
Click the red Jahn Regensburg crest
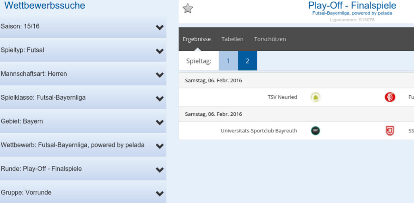[390, 131]
